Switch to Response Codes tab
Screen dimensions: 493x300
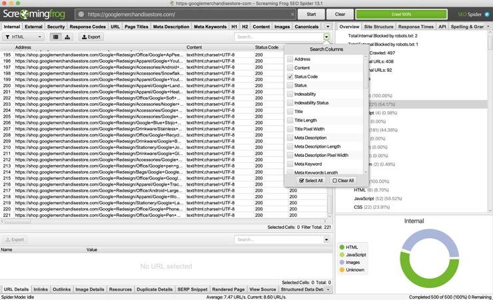click(87, 27)
